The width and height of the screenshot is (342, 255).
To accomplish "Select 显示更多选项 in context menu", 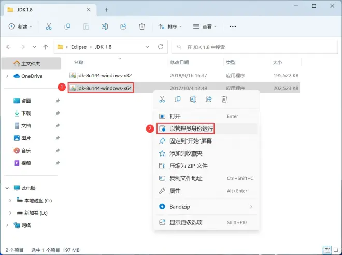I will coord(207,222).
